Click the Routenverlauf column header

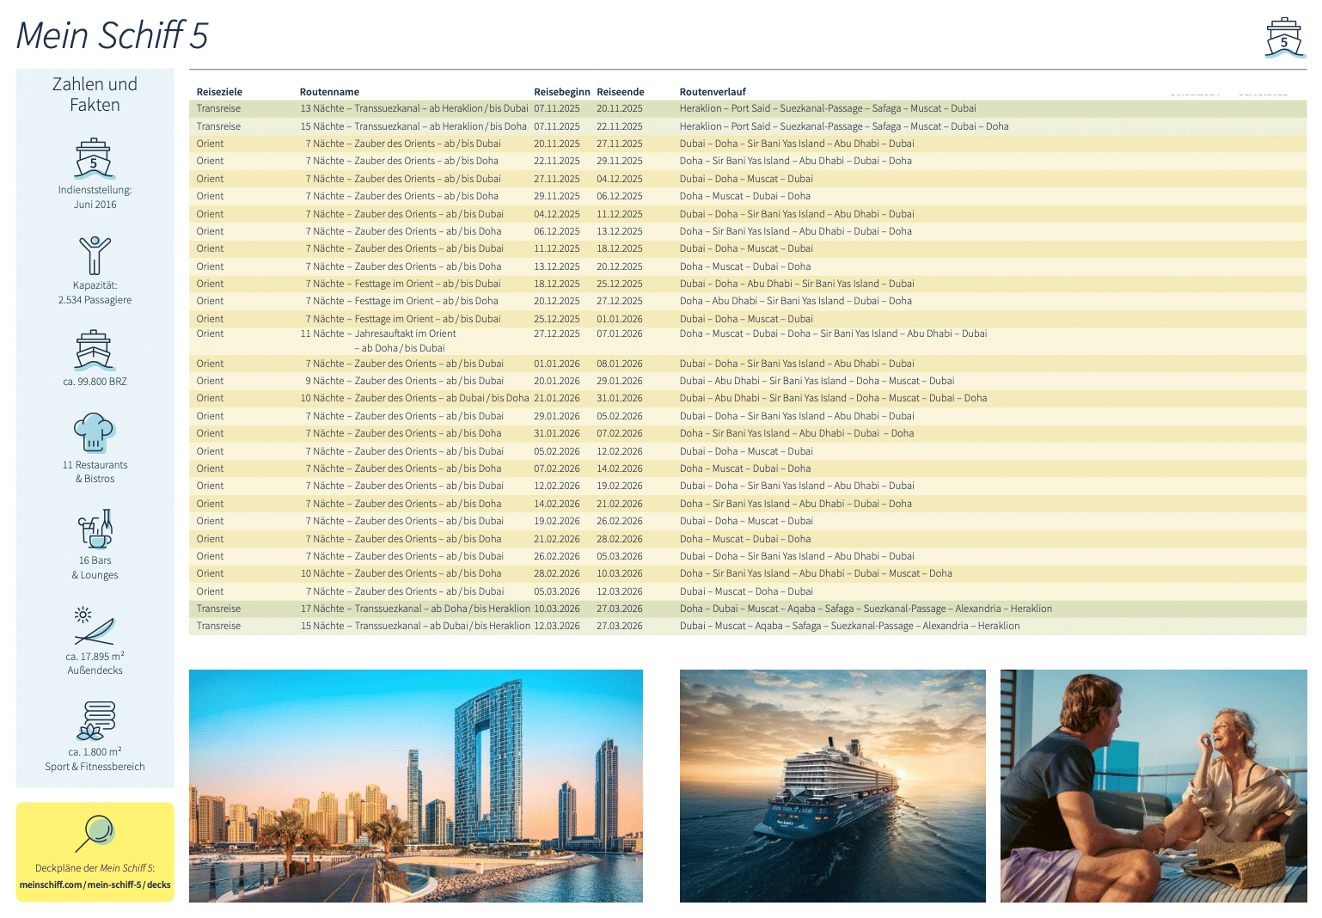(x=713, y=92)
